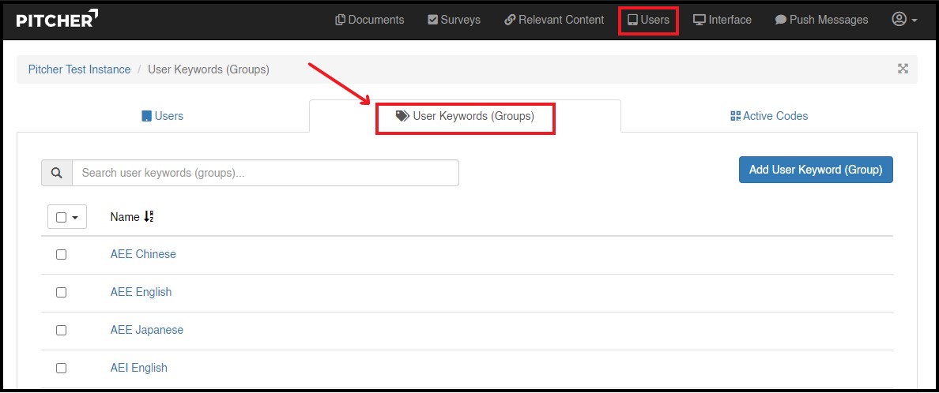Click the Name sort order icon
The width and height of the screenshot is (939, 393).
149,217
